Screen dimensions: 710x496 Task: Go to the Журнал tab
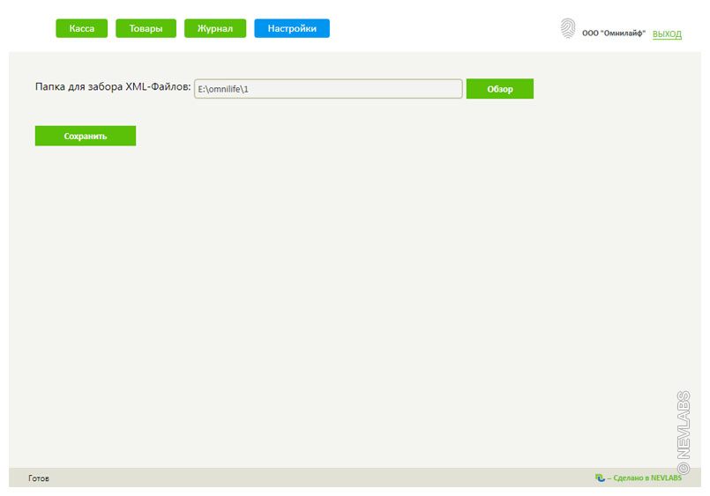215,28
